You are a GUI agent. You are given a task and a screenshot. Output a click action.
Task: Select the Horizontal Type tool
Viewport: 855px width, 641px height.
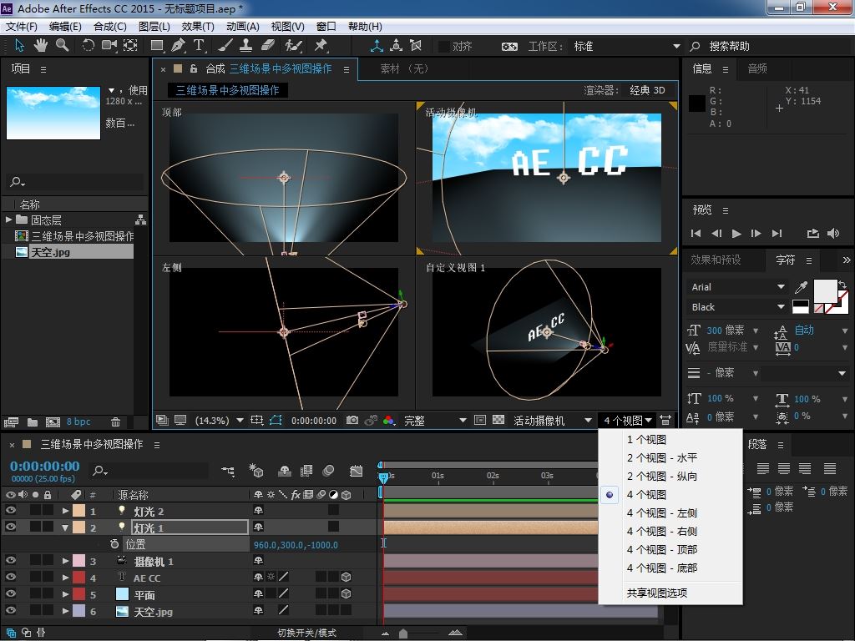tap(200, 46)
